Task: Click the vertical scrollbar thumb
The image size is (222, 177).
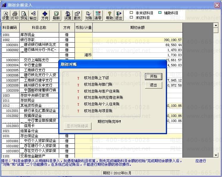Action: pos(216,30)
